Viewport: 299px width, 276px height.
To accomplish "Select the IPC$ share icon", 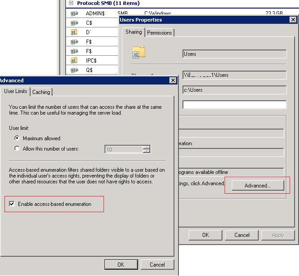I will 75,60.
